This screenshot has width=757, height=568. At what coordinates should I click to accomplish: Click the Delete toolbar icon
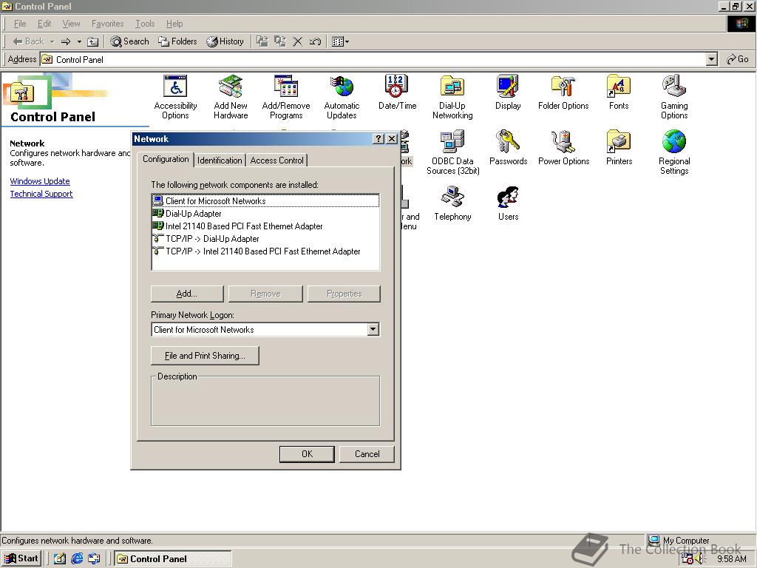pos(297,41)
